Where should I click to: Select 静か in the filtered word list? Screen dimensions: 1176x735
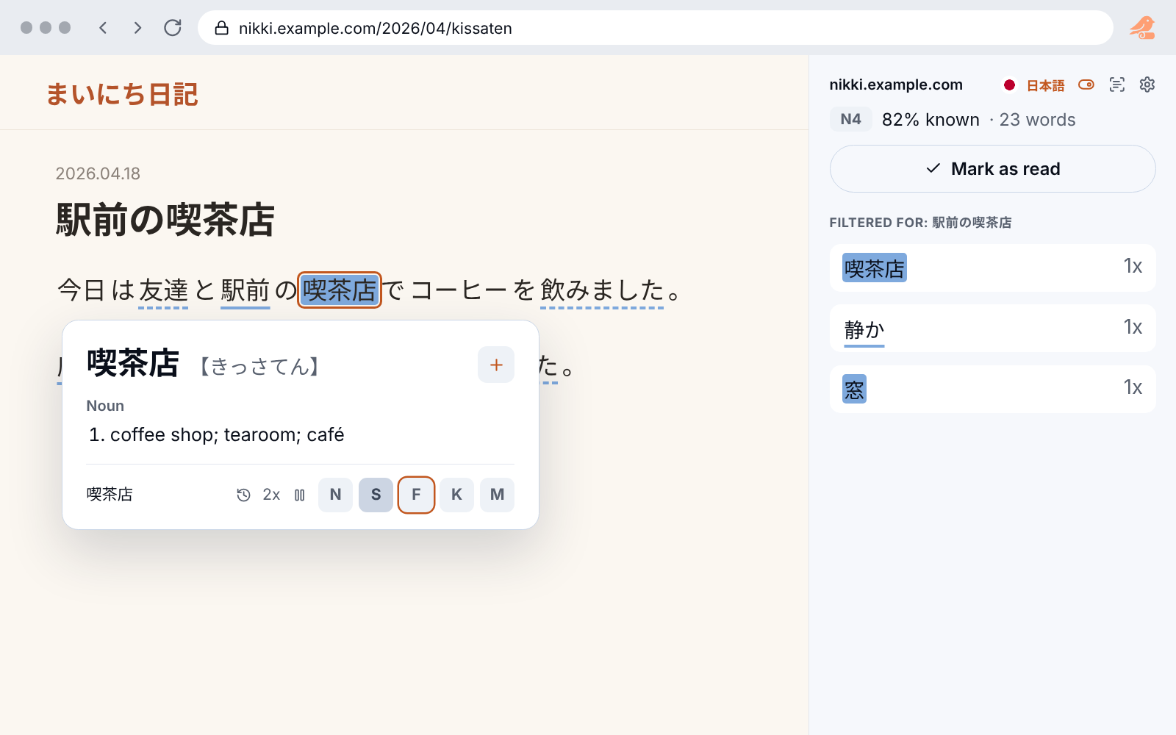992,329
